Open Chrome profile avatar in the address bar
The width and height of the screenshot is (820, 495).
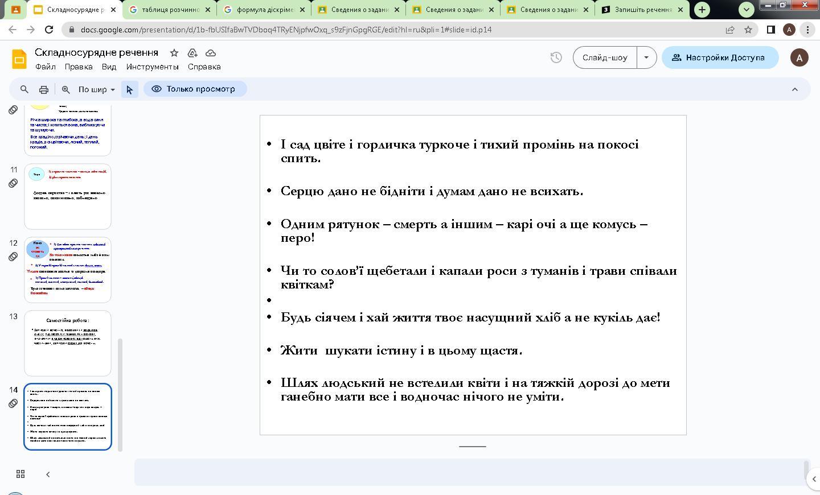point(789,30)
